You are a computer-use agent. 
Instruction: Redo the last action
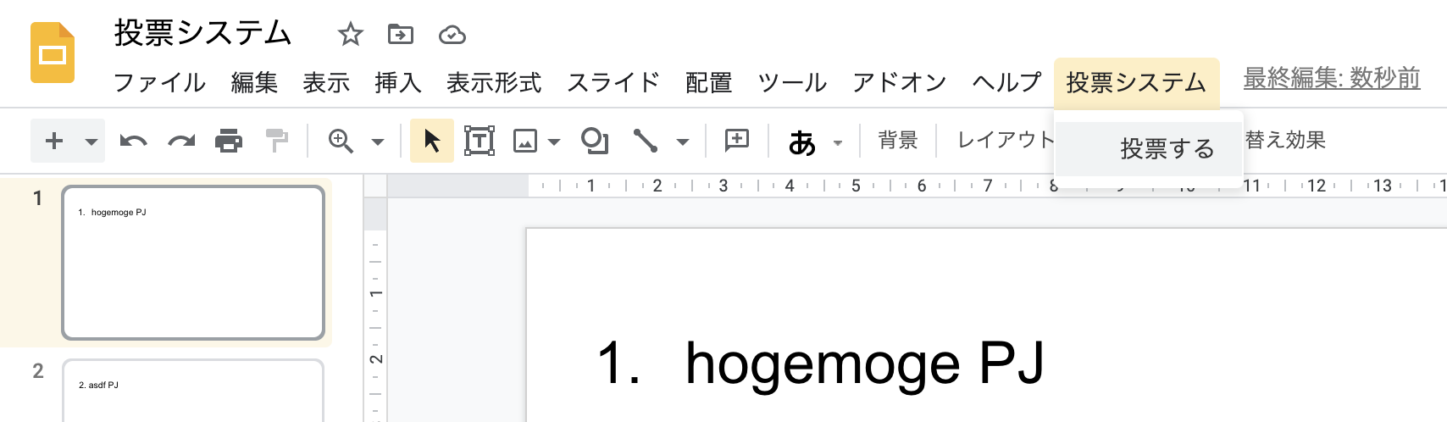point(181,141)
